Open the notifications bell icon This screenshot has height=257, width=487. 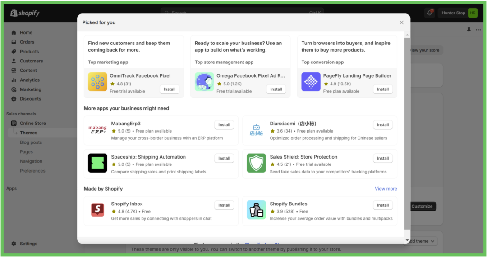(430, 13)
